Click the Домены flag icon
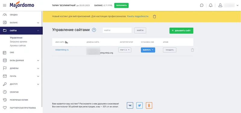 (5, 68)
